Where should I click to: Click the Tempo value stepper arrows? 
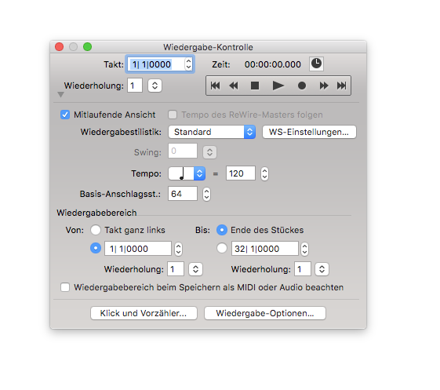point(264,173)
